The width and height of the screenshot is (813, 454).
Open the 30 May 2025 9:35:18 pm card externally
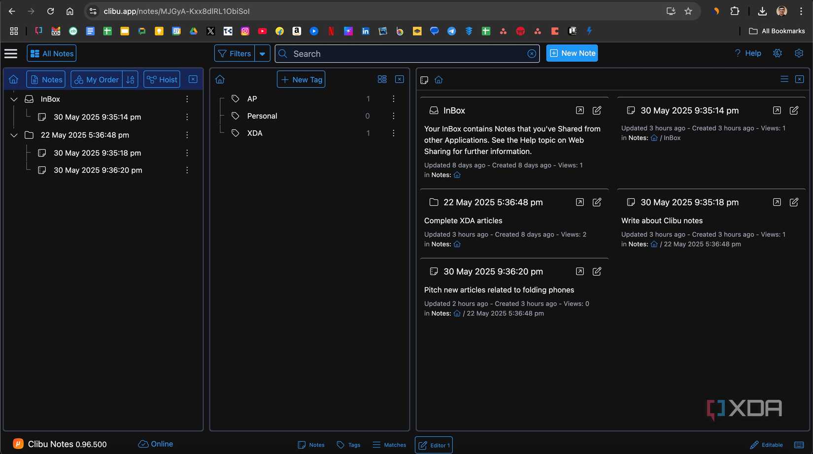coord(777,202)
